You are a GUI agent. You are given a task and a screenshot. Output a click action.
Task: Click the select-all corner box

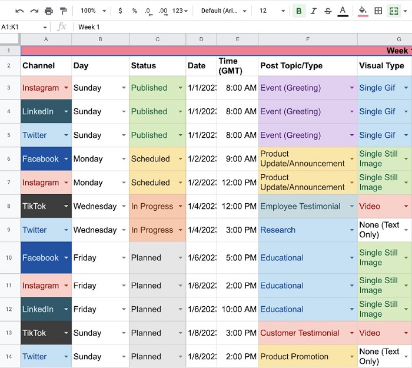10,39
